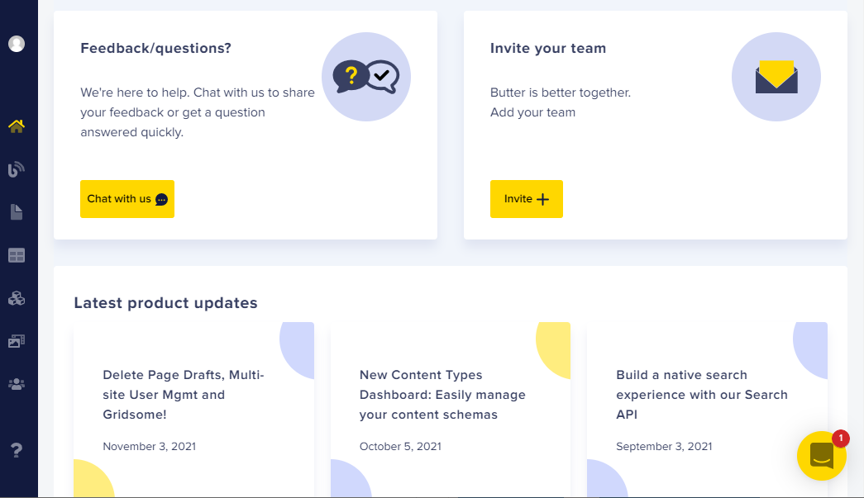Viewport: 864px width, 498px height.
Task: Open the Media library icon
Action: tap(17, 341)
